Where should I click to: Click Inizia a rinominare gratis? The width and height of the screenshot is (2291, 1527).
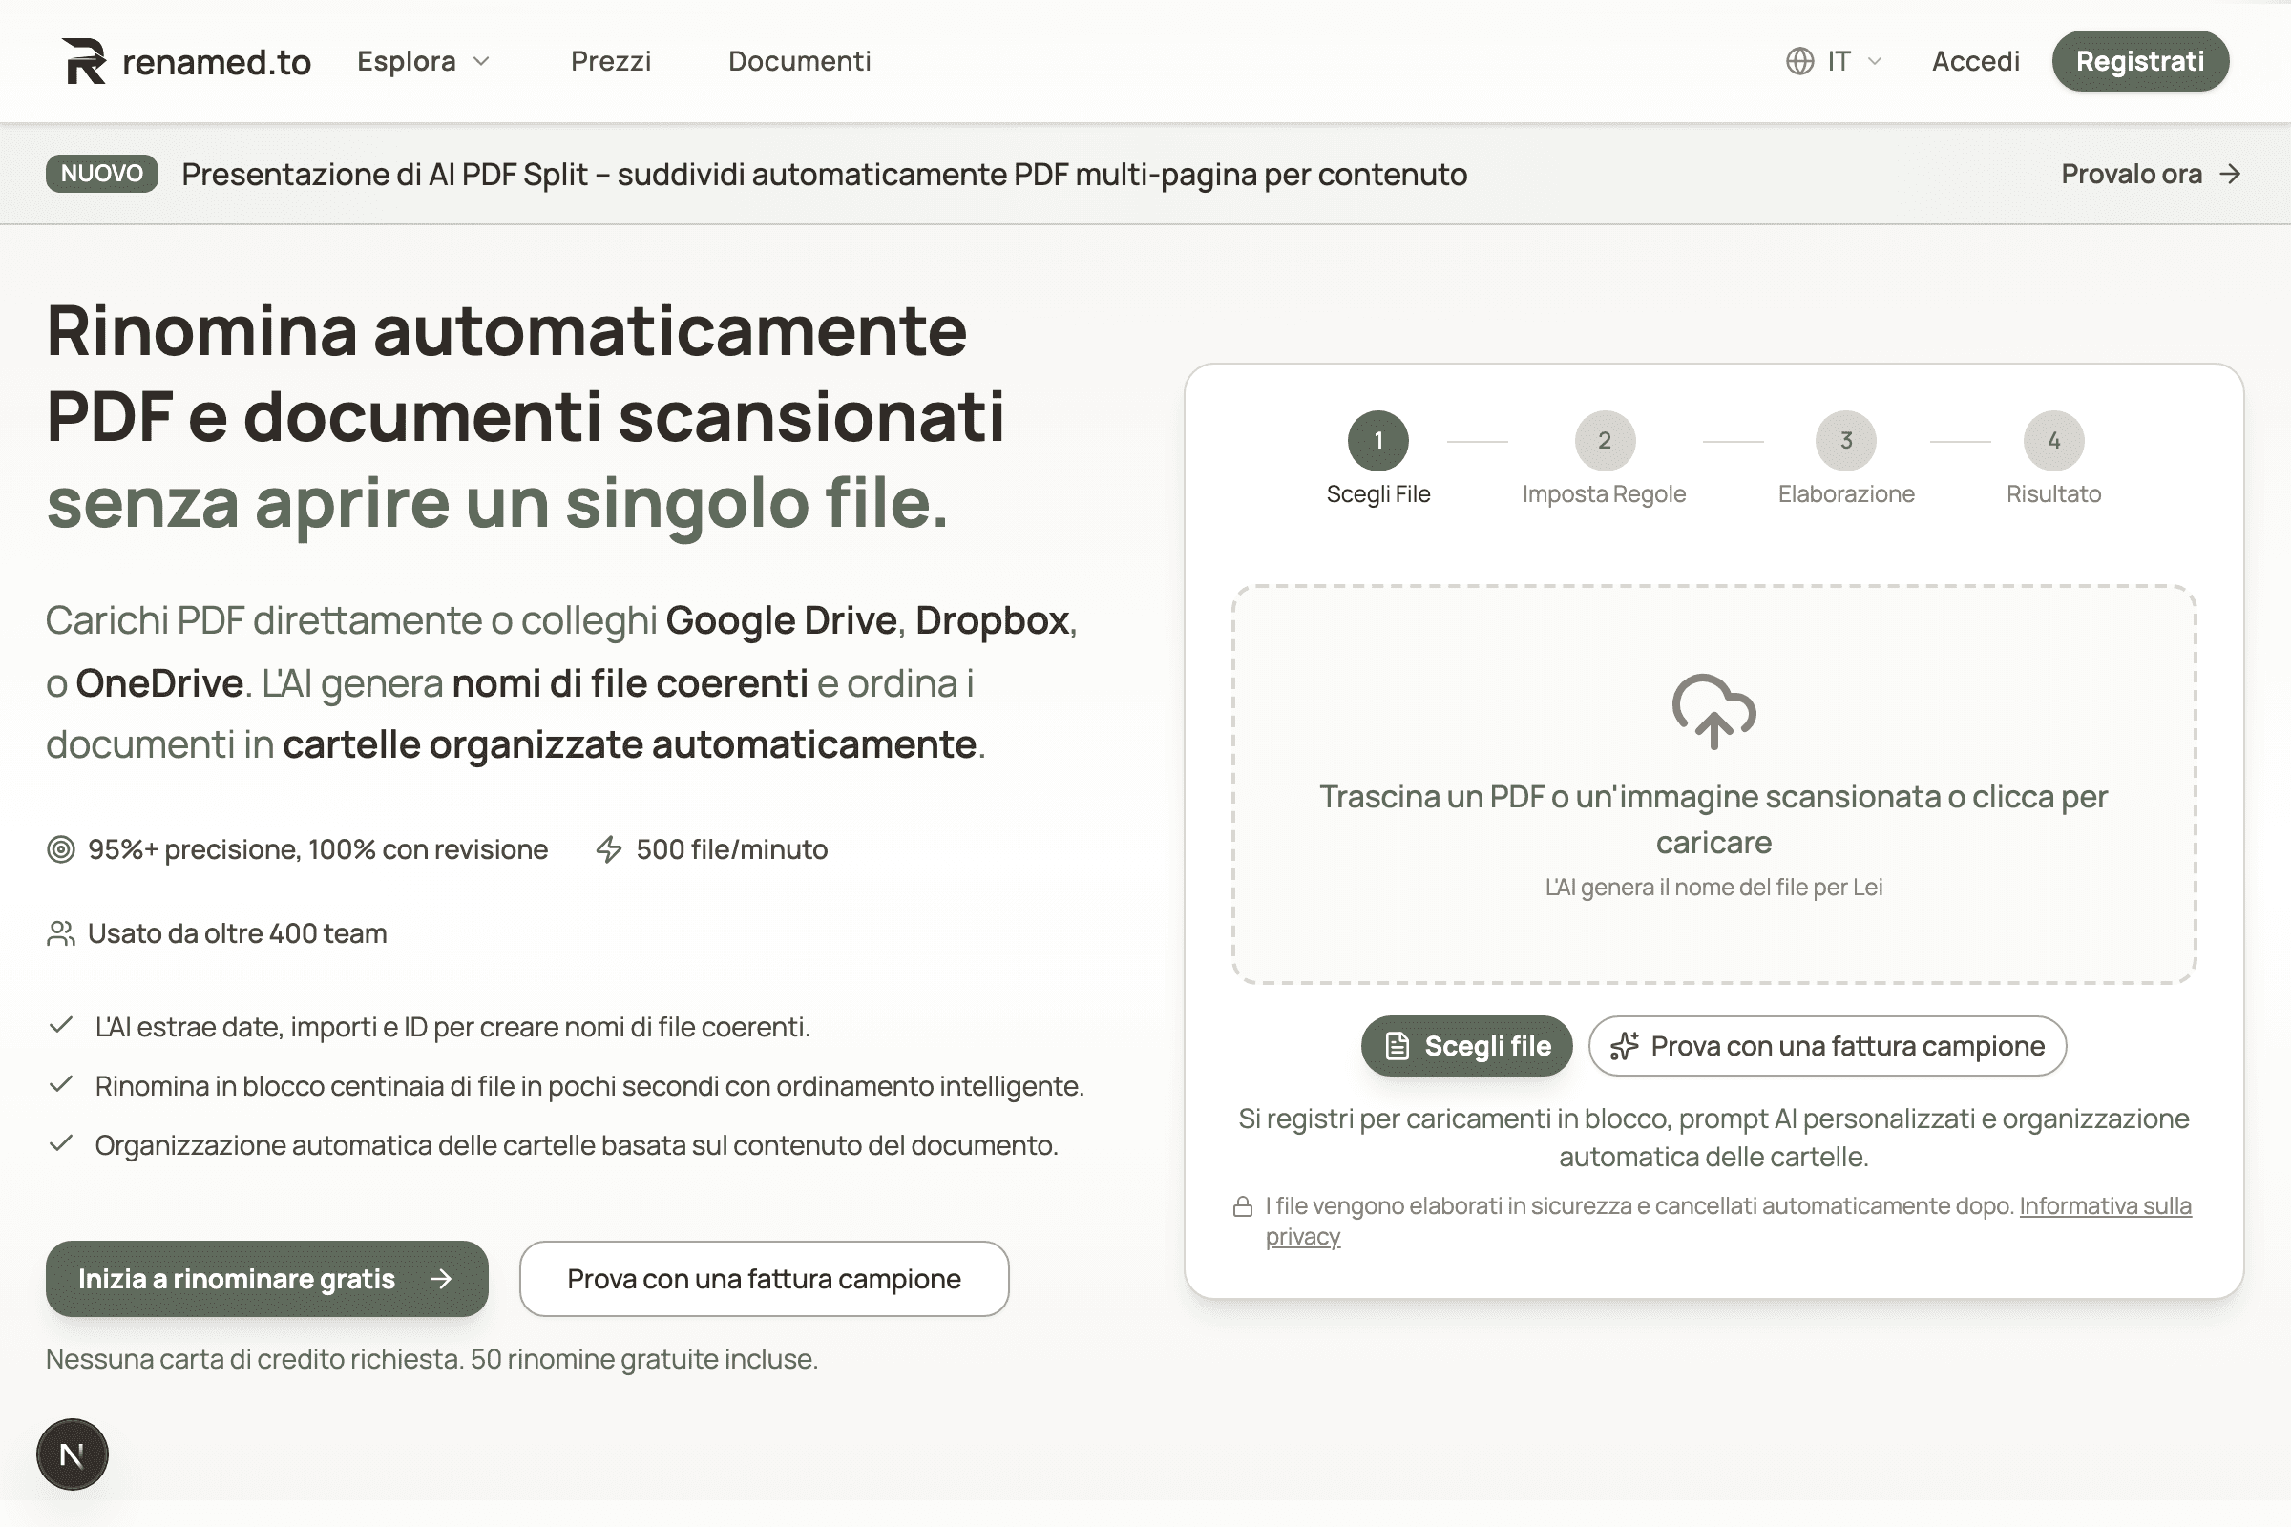[266, 1279]
